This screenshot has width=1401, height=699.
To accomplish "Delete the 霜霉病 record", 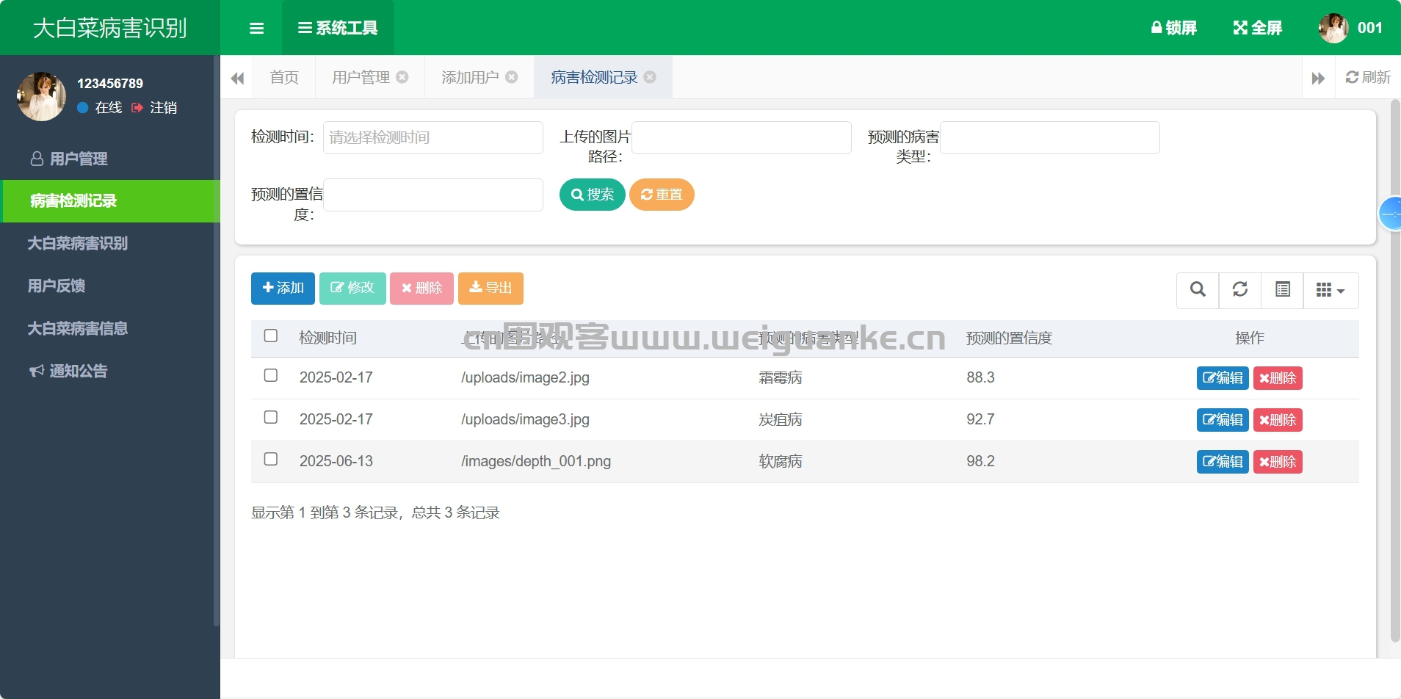I will [x=1278, y=378].
